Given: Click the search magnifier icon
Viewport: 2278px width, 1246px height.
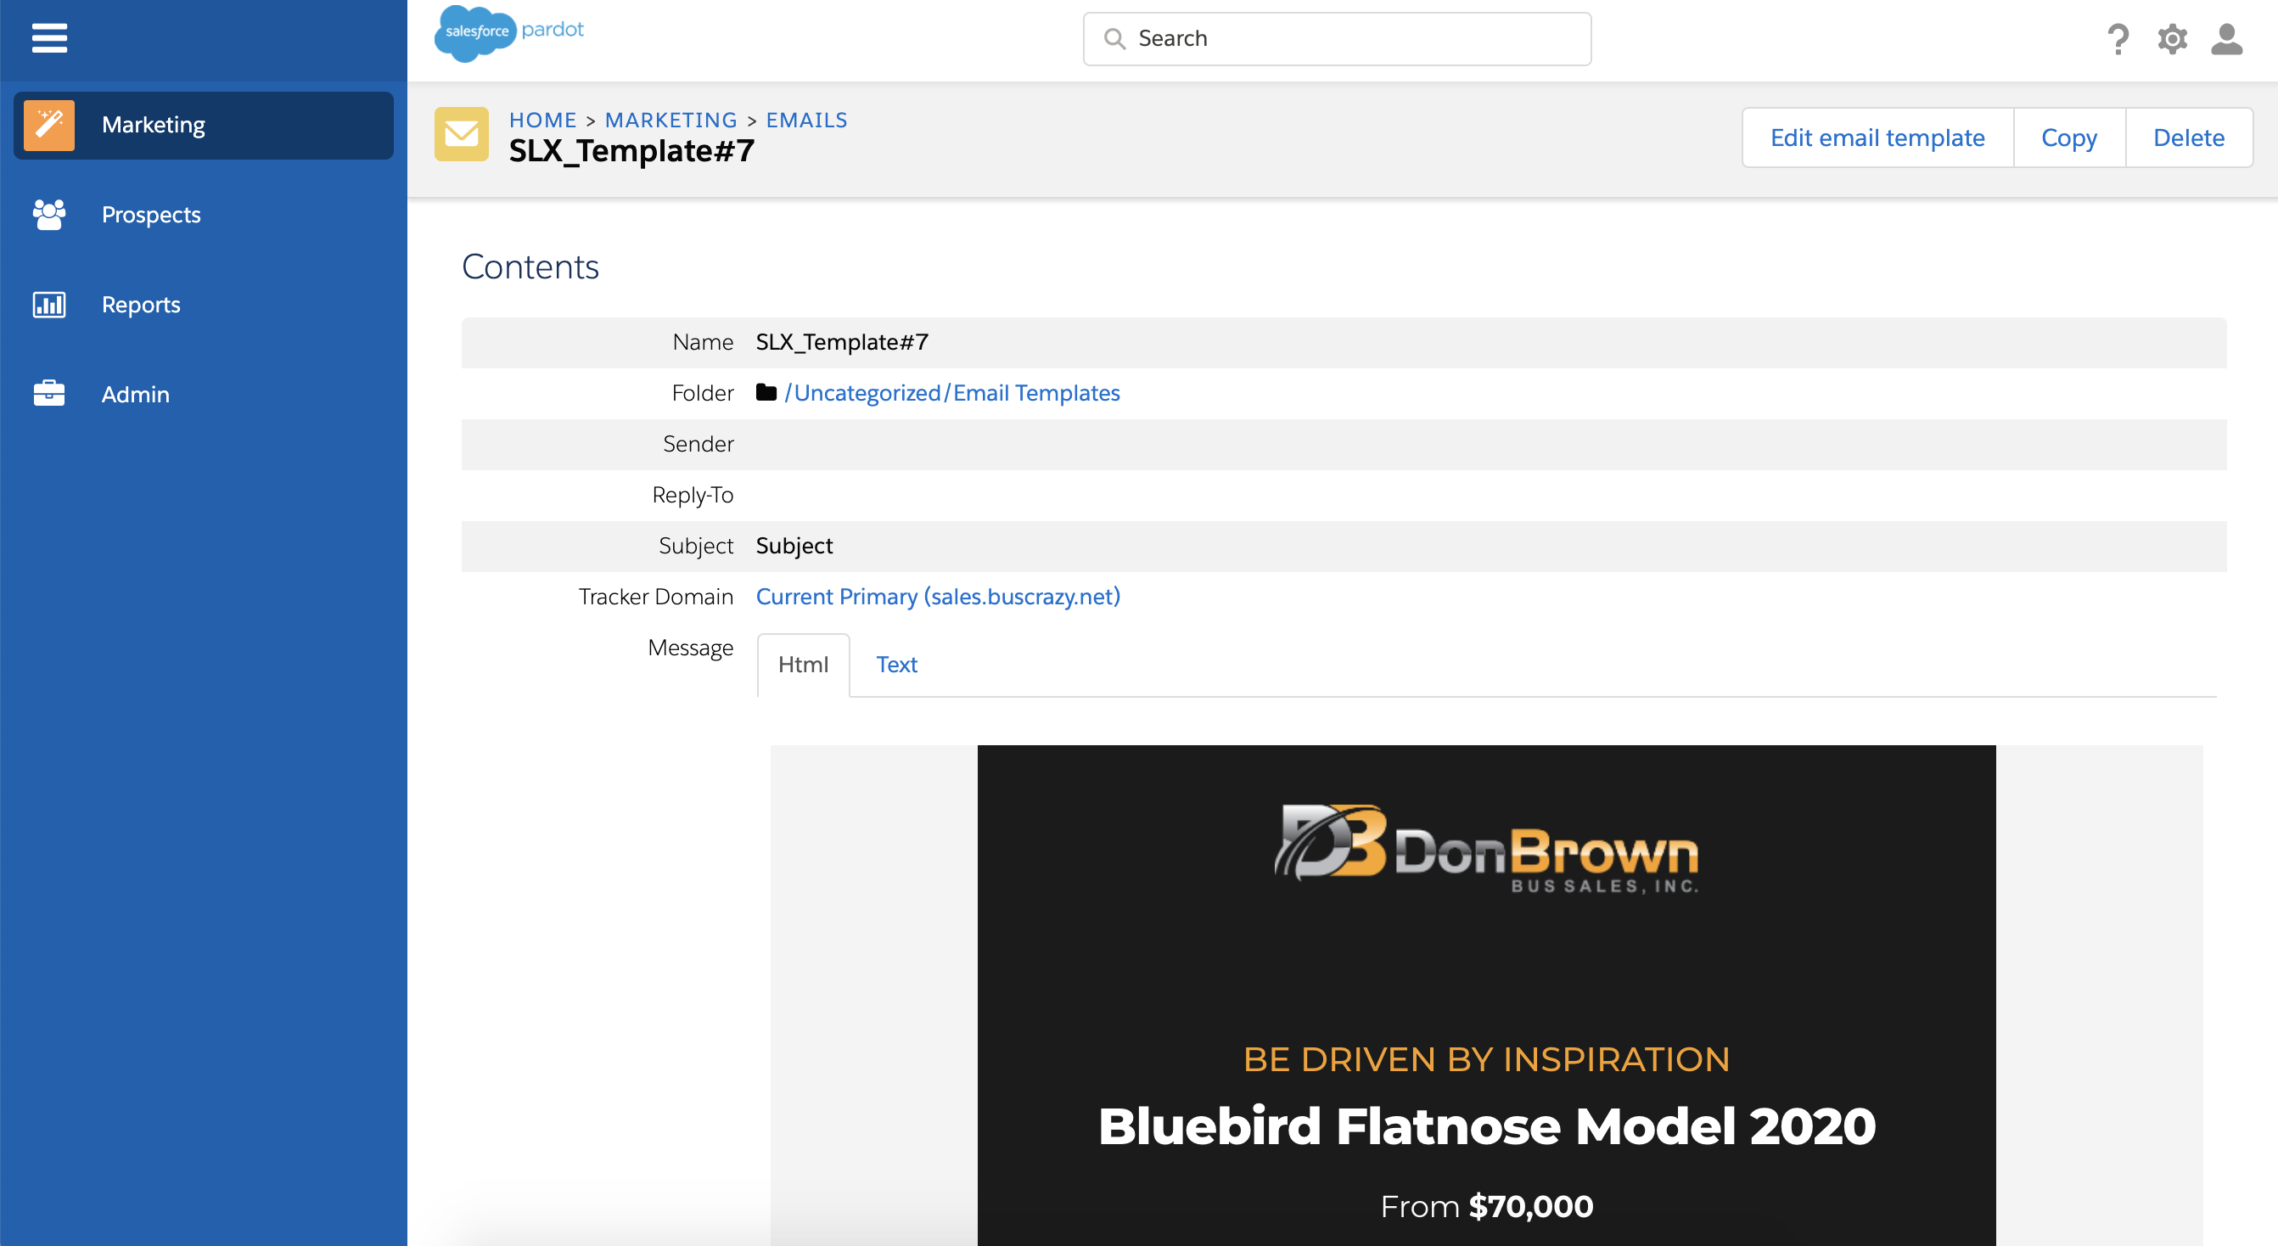Looking at the screenshot, I should pos(1114,39).
